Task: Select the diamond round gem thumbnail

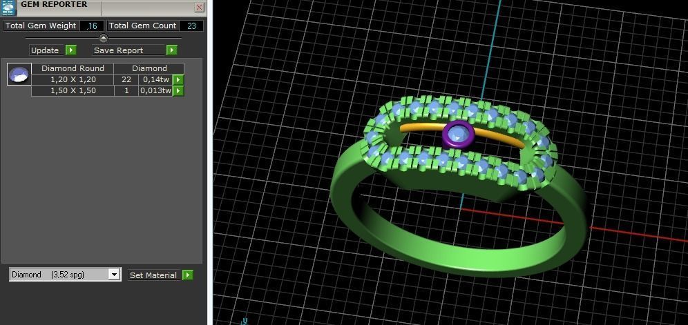Action: pyautogui.click(x=19, y=74)
